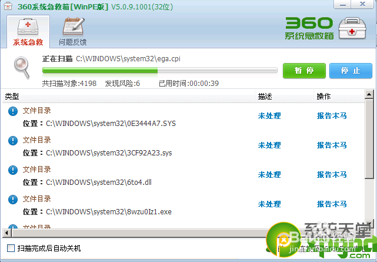377x262 pixels.
Task: Select path C:\WINDOWS\system32\3CF92A23.sys
Action: coord(109,153)
